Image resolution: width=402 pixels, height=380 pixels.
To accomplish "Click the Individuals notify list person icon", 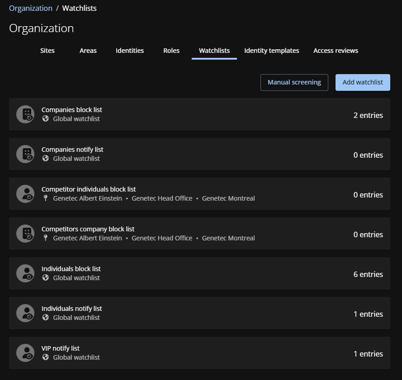I will (25, 313).
